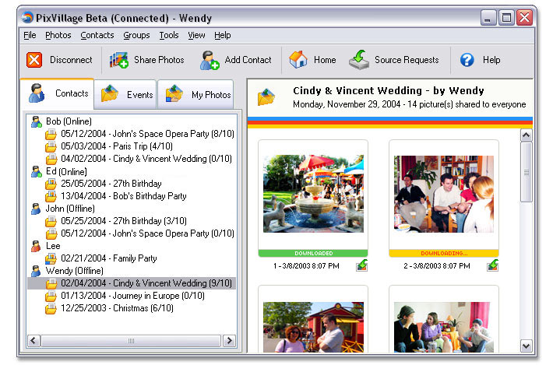The width and height of the screenshot is (560, 365).
Task: Click the Disconnect button label
Action: [x=71, y=60]
